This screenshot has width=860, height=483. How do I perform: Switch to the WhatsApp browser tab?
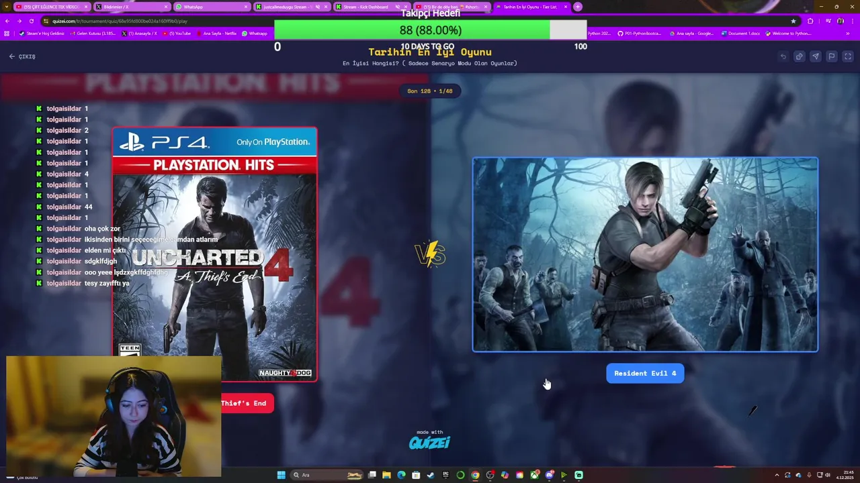(x=211, y=7)
